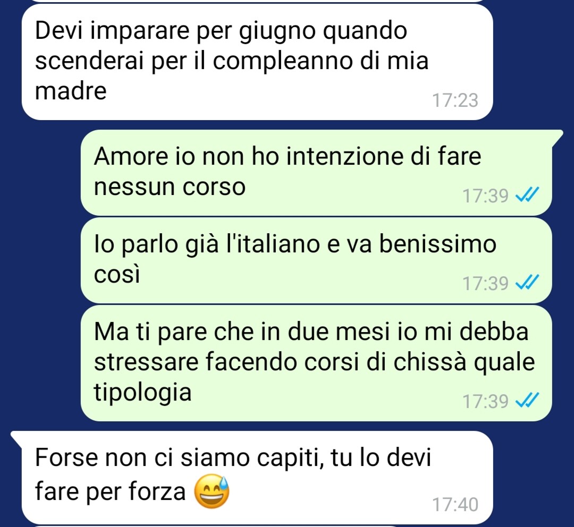This screenshot has width=574, height=527.
Task: Tap blue double-check on 'benissimo così' message
Action: point(527,282)
